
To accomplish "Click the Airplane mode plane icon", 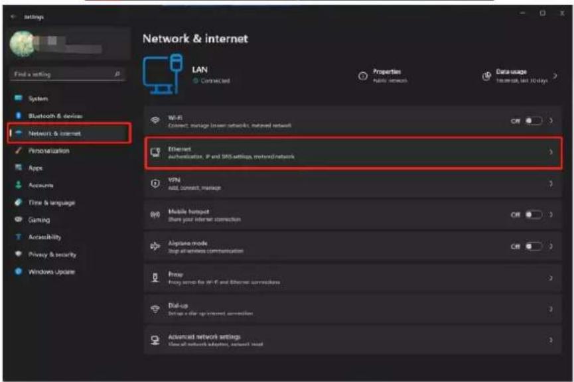I will click(155, 246).
